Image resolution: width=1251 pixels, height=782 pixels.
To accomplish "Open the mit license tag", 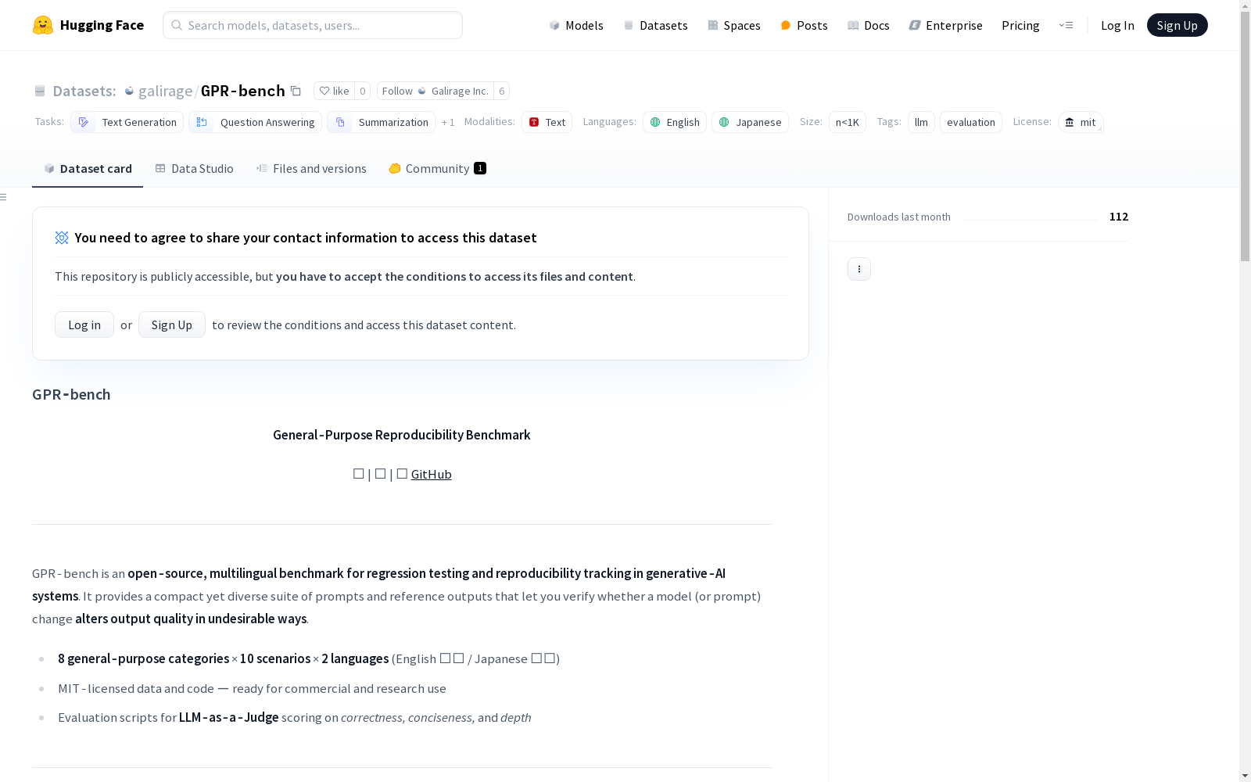I will point(1081,122).
